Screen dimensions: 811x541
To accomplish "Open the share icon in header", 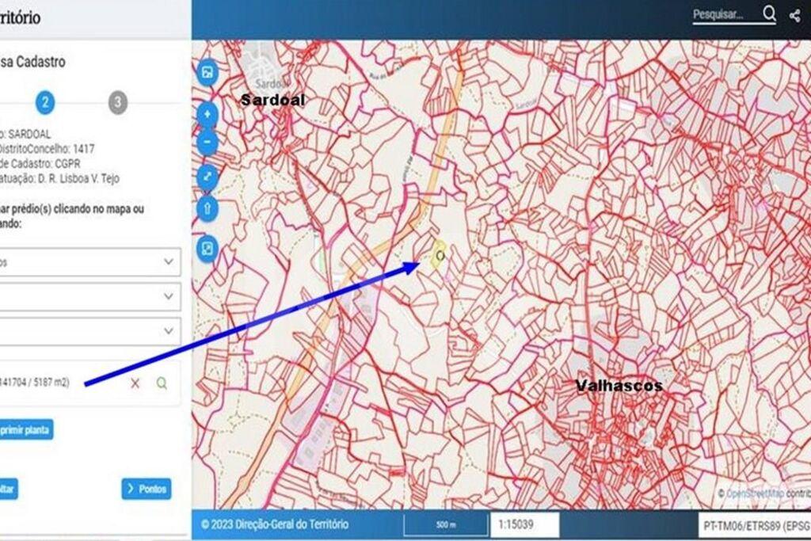I will coord(794,15).
